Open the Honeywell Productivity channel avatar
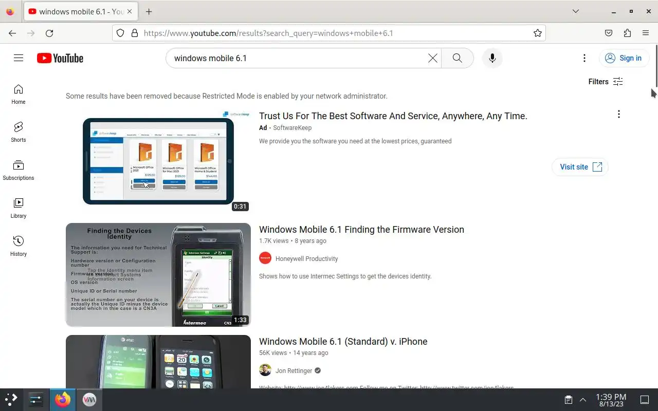Screen dimensions: 658x411 coord(265,258)
